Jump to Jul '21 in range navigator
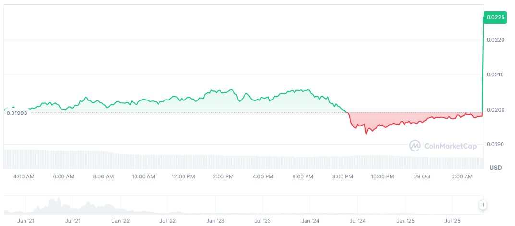This screenshot has width=515, height=226. (x=73, y=221)
